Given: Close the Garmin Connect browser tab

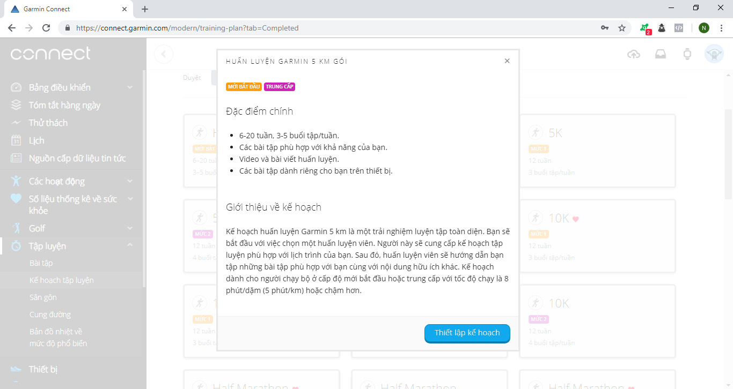Looking at the screenshot, I should coord(124,9).
